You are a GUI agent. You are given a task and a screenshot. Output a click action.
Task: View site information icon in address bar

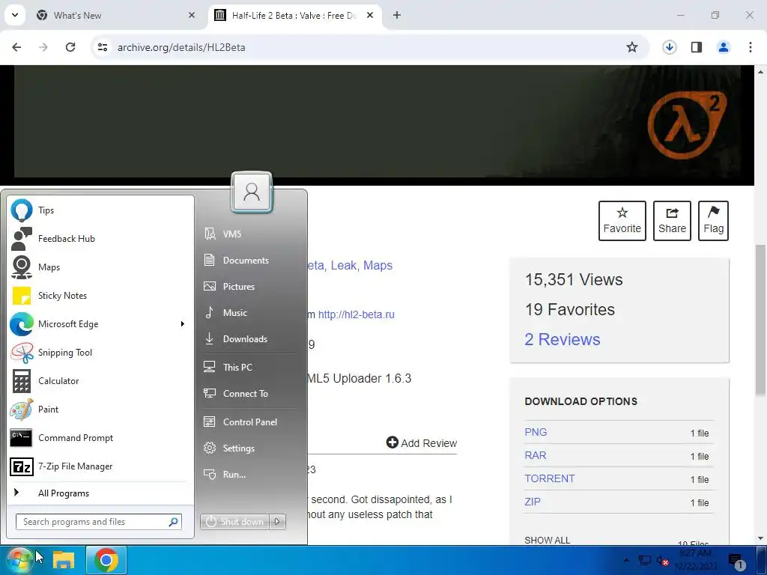point(102,47)
